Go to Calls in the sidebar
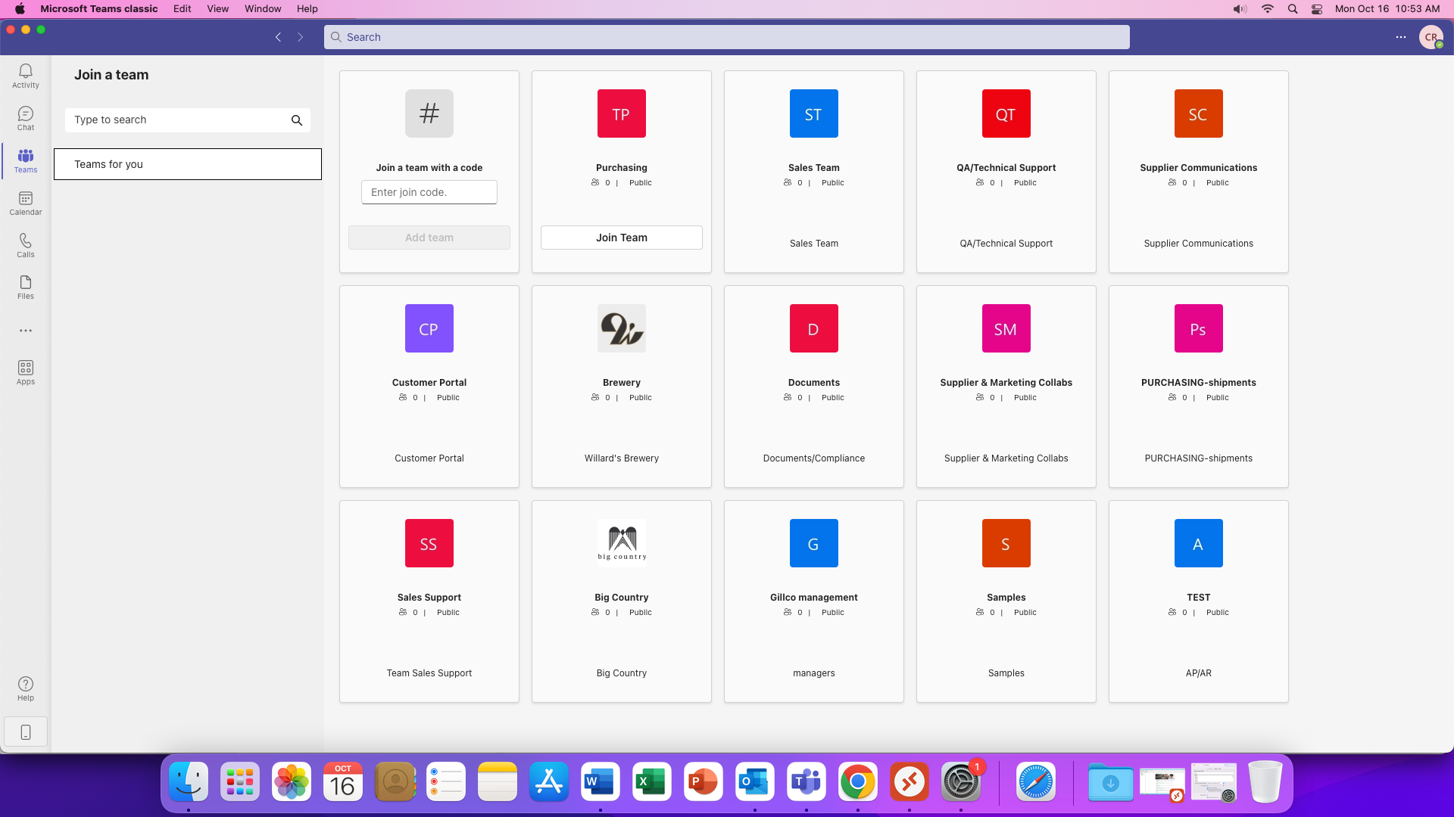Viewport: 1454px width, 817px height. click(x=25, y=245)
